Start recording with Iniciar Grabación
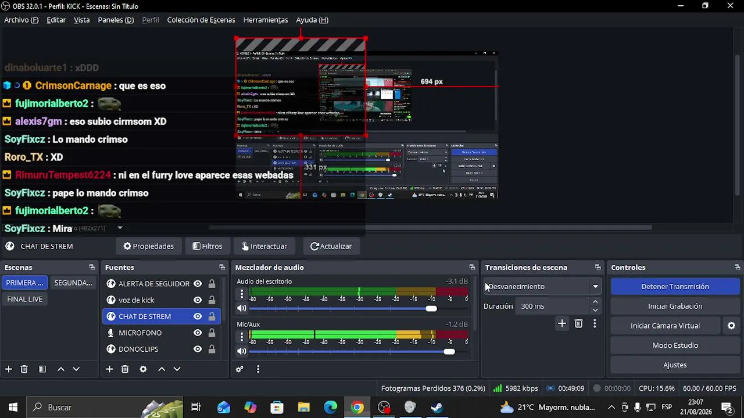The height and width of the screenshot is (418, 744). [675, 307]
